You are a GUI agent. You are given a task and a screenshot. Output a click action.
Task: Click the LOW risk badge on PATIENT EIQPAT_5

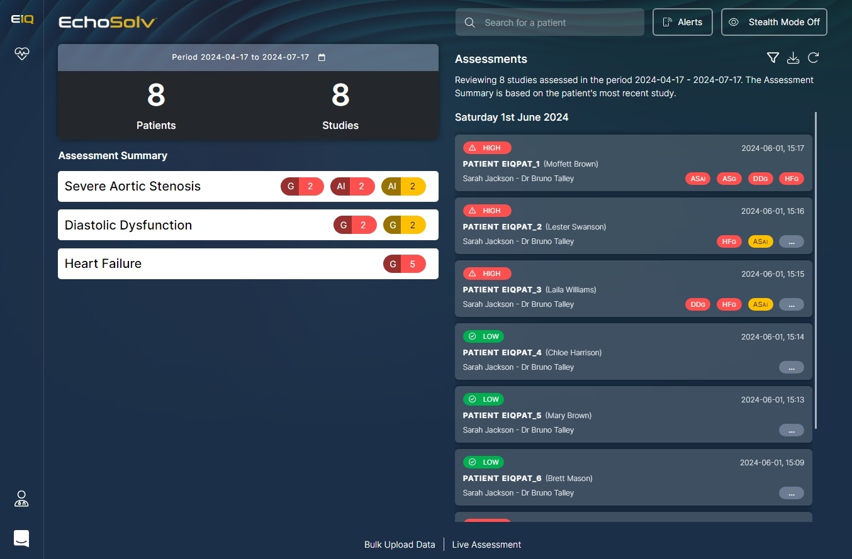(x=483, y=399)
